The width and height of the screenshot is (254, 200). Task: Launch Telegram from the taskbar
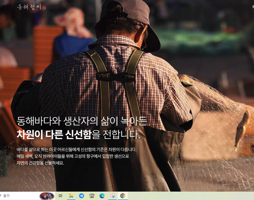pyautogui.click(x=81, y=196)
